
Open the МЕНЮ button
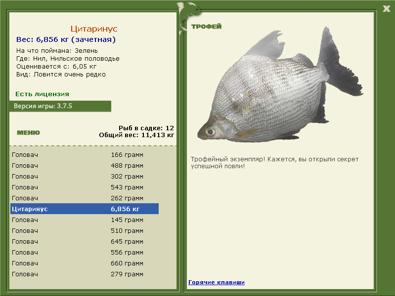[29, 133]
